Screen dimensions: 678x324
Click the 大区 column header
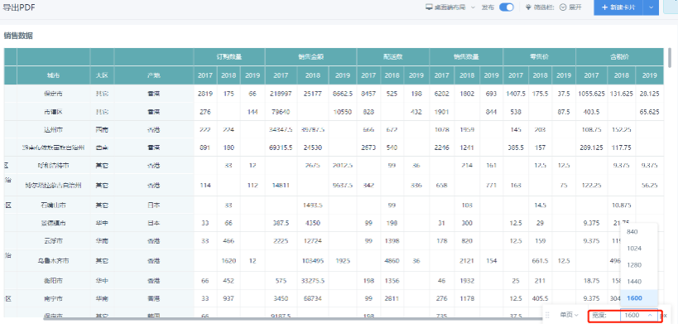point(102,75)
